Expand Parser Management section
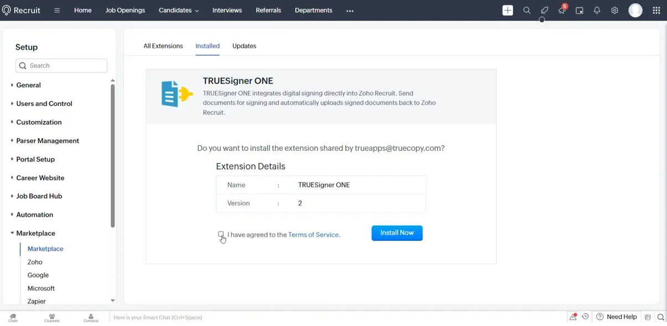This screenshot has width=667, height=326. pos(45,141)
